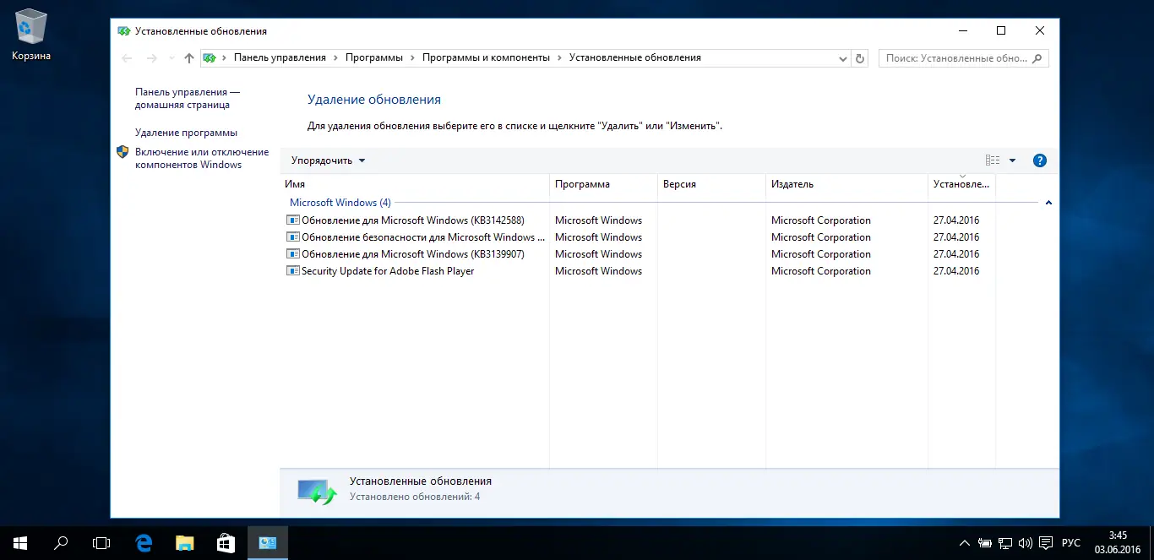
Task: Click icon of security update row
Action: pyautogui.click(x=293, y=237)
